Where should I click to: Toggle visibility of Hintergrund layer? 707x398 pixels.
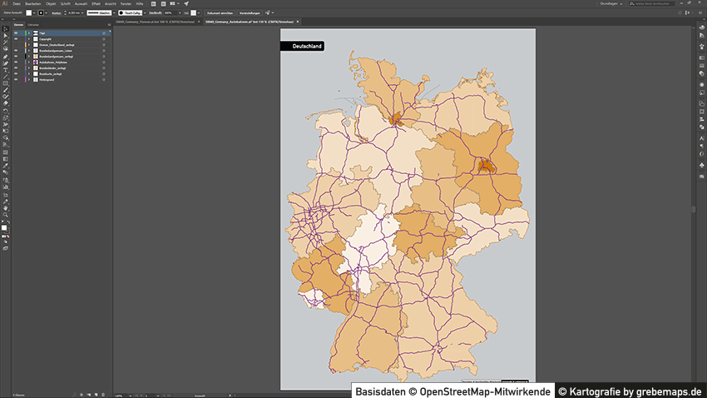click(15, 79)
